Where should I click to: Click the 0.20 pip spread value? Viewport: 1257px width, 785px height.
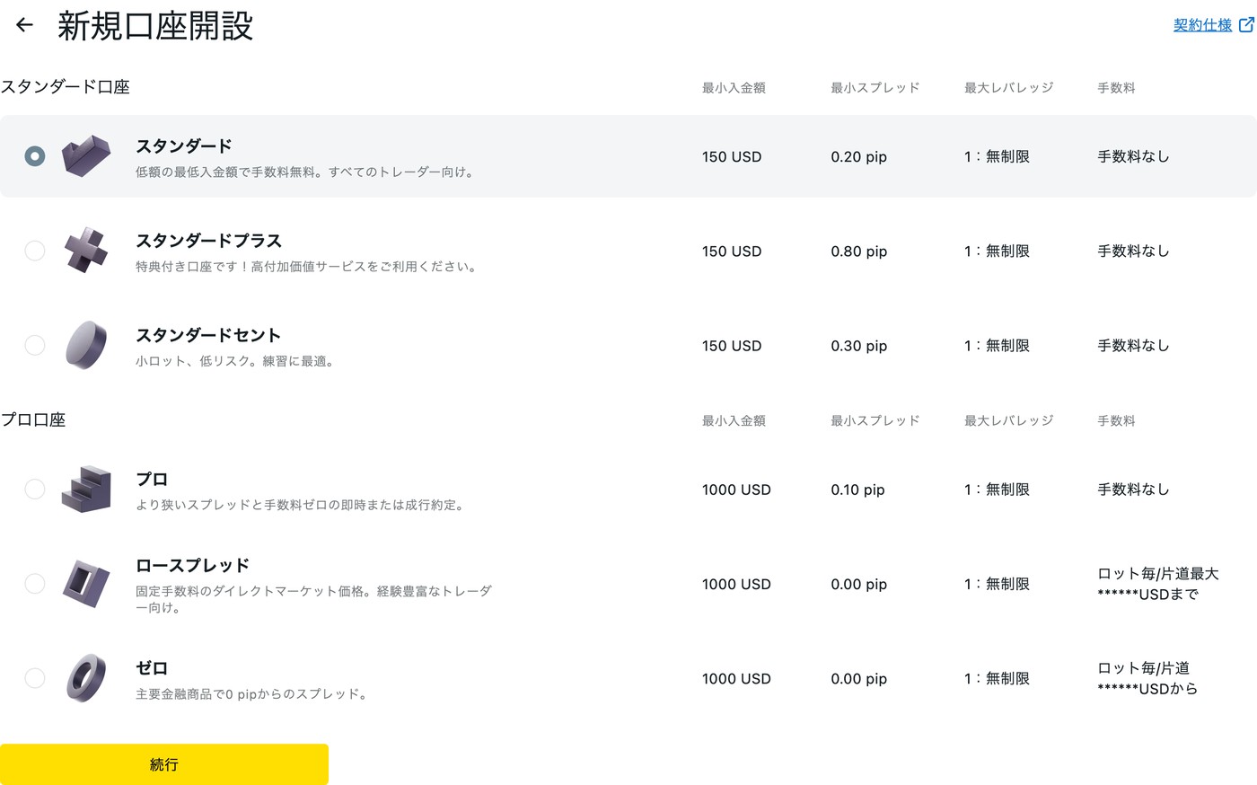tap(858, 156)
